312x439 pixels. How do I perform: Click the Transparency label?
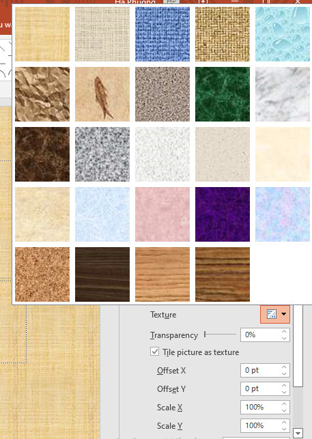pyautogui.click(x=174, y=335)
